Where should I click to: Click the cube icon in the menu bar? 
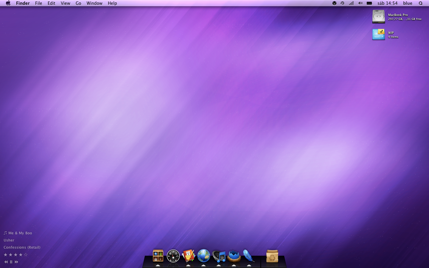(334, 3)
